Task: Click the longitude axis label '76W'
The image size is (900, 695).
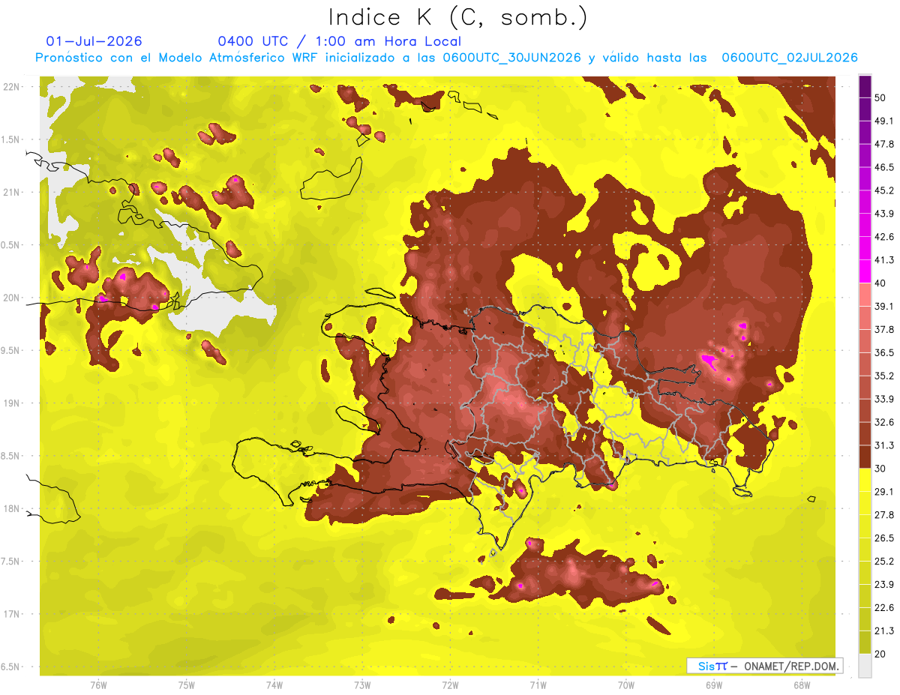Action: click(x=98, y=685)
